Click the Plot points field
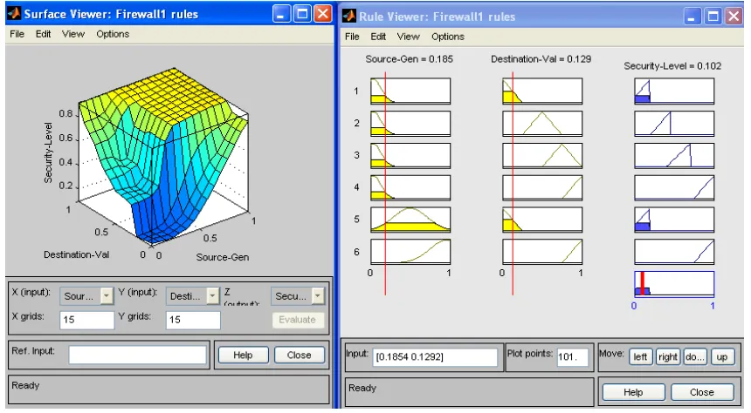The height and width of the screenshot is (413, 751). point(572,356)
